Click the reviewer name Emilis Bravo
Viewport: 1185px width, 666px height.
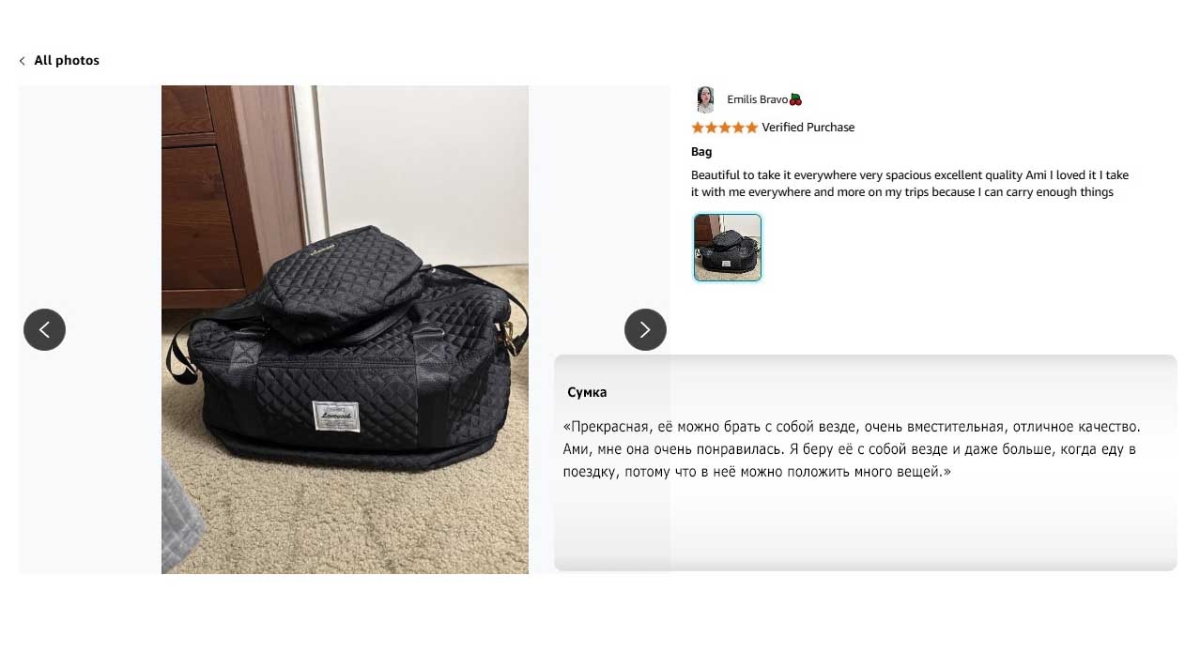[757, 99]
